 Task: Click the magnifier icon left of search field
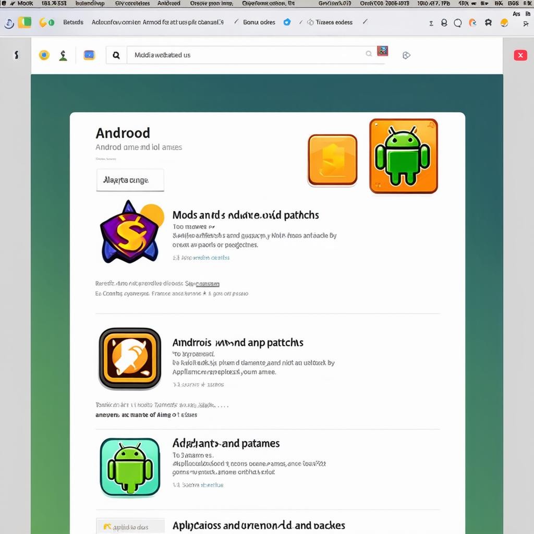click(116, 55)
